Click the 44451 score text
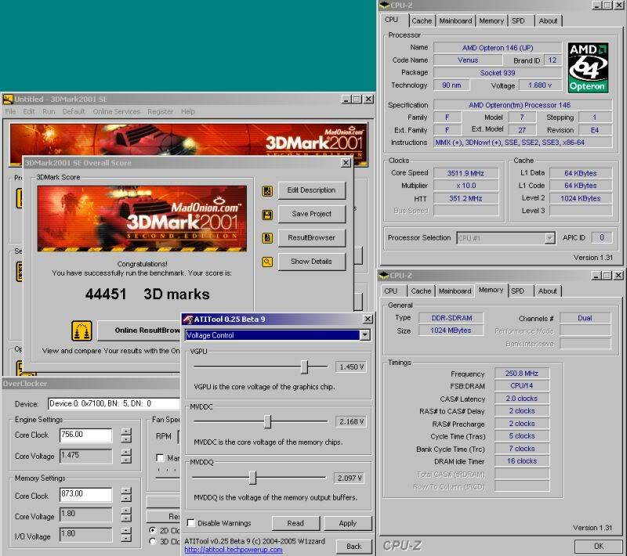 click(106, 294)
